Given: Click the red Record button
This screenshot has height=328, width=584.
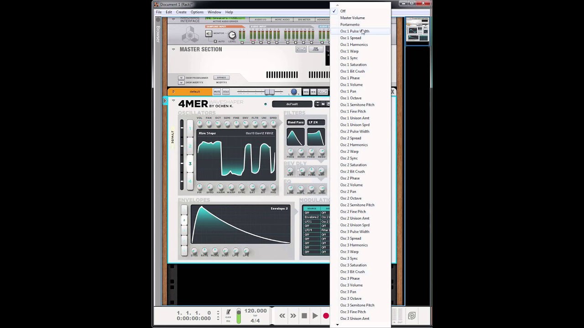Looking at the screenshot, I should pyautogui.click(x=326, y=316).
